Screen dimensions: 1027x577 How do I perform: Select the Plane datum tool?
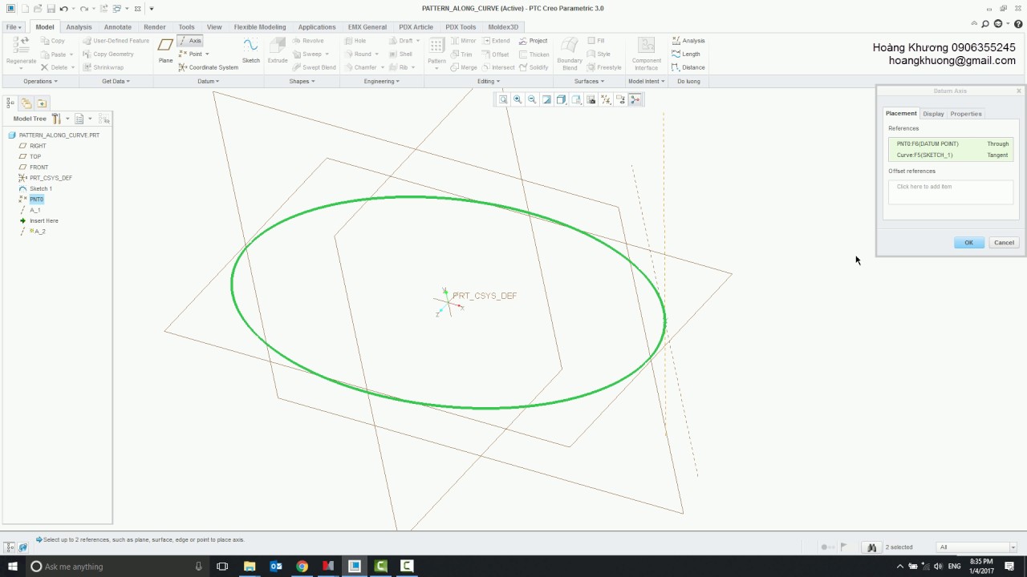(x=165, y=50)
